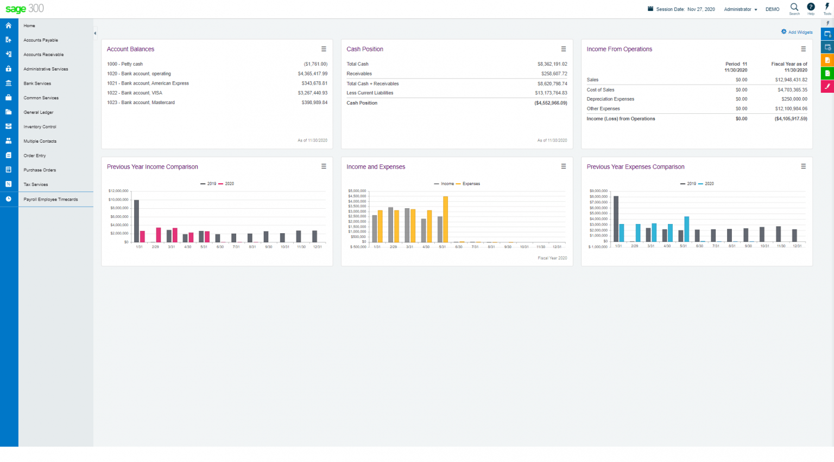
Task: Click the General Ledger folder icon in sidebar
Action: (x=9, y=112)
